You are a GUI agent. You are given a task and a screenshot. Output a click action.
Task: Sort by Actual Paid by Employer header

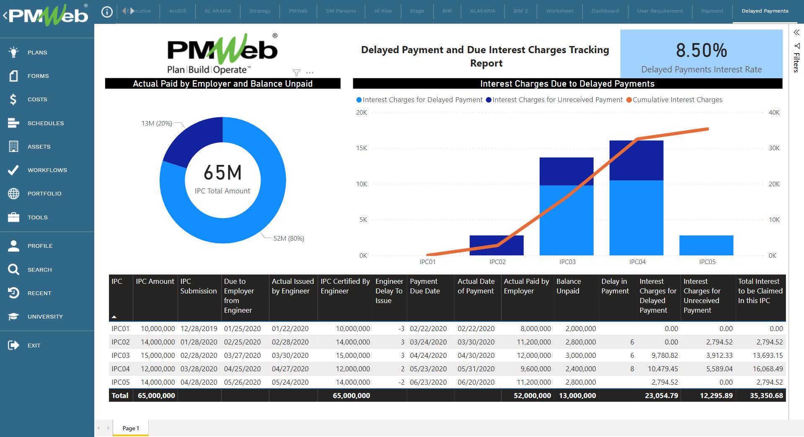tap(526, 286)
